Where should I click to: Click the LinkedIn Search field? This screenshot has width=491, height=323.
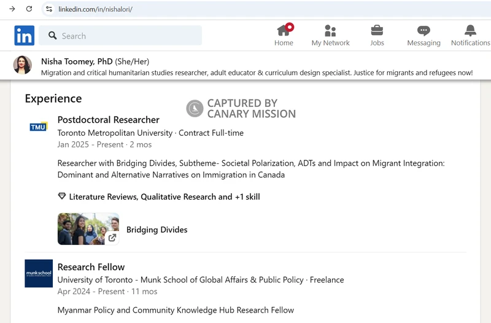point(120,36)
